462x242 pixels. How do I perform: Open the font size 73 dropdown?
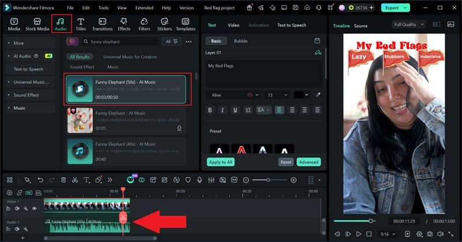point(277,95)
